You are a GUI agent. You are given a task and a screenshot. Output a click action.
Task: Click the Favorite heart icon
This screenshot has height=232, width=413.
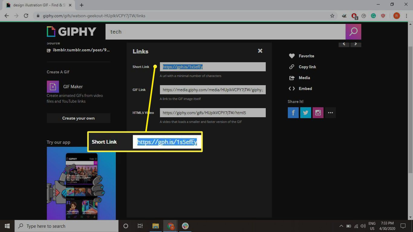click(x=292, y=56)
